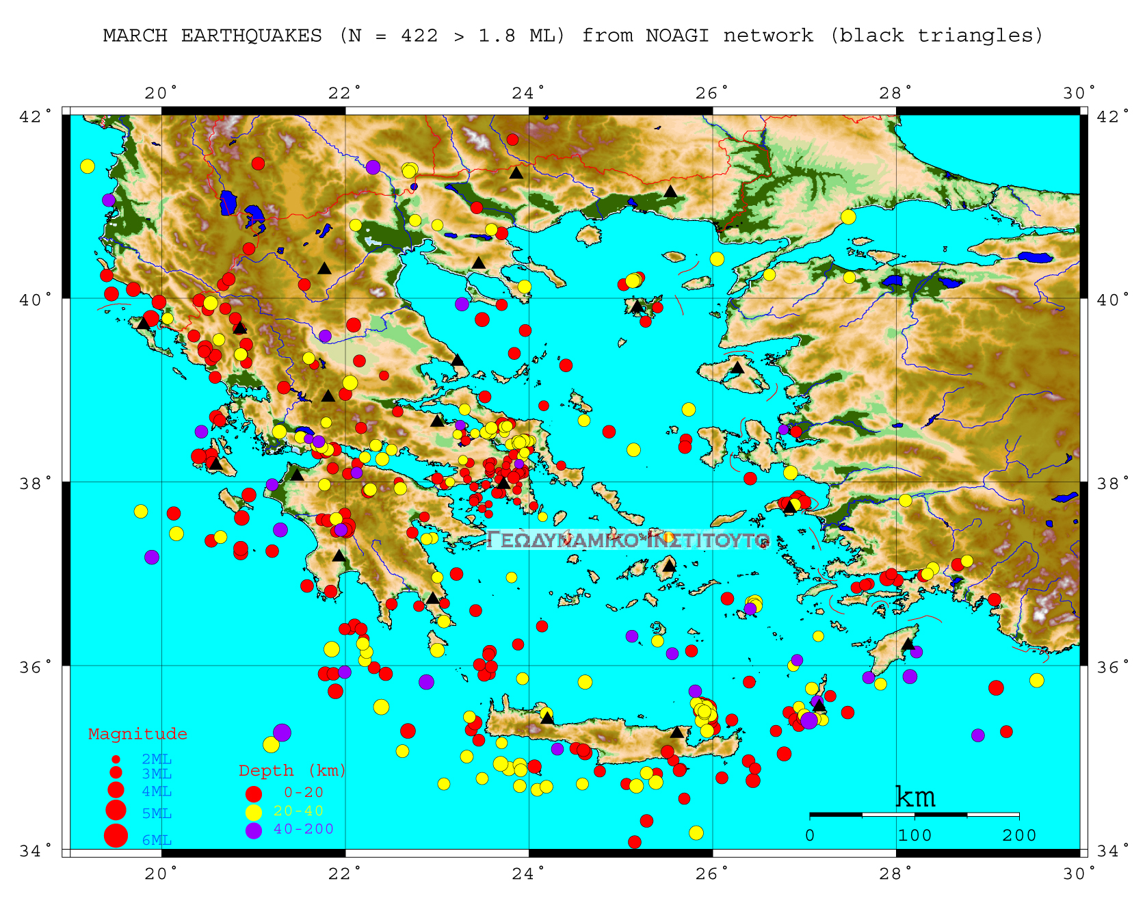The width and height of the screenshot is (1145, 905).
Task: Click the station triangle on Karpathos island
Action: [x=819, y=705]
